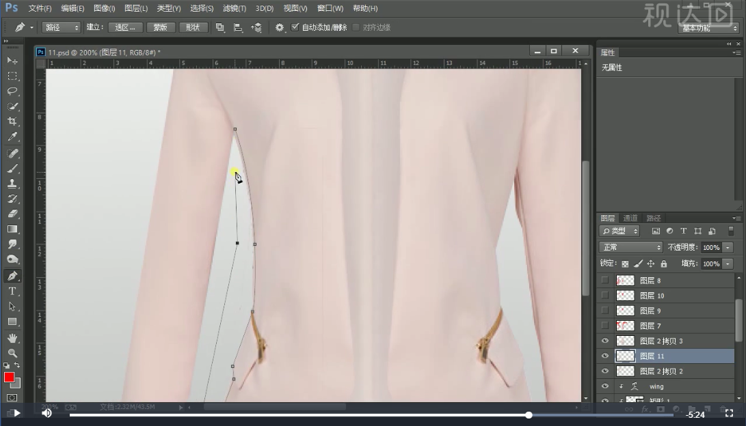Viewport: 746px width, 426px height.
Task: Open opacity slider dropdown arrow
Action: point(728,247)
